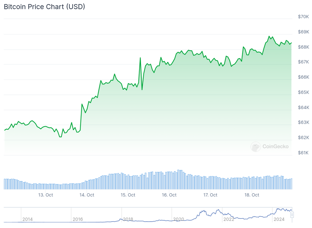This screenshot has width=312, height=228.
Task: Click 2014 in the history navigator
Action: (27, 219)
